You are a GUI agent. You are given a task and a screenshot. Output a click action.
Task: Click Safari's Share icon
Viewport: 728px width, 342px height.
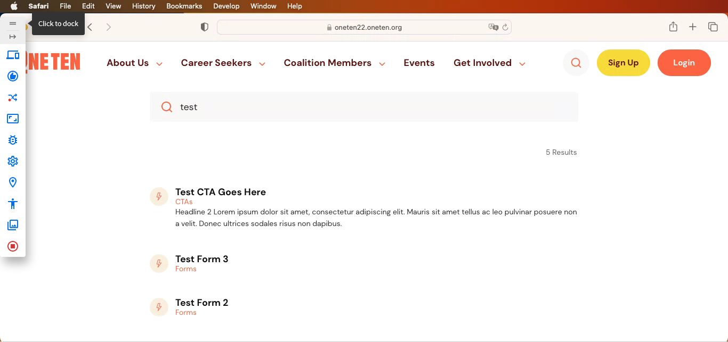(x=673, y=27)
